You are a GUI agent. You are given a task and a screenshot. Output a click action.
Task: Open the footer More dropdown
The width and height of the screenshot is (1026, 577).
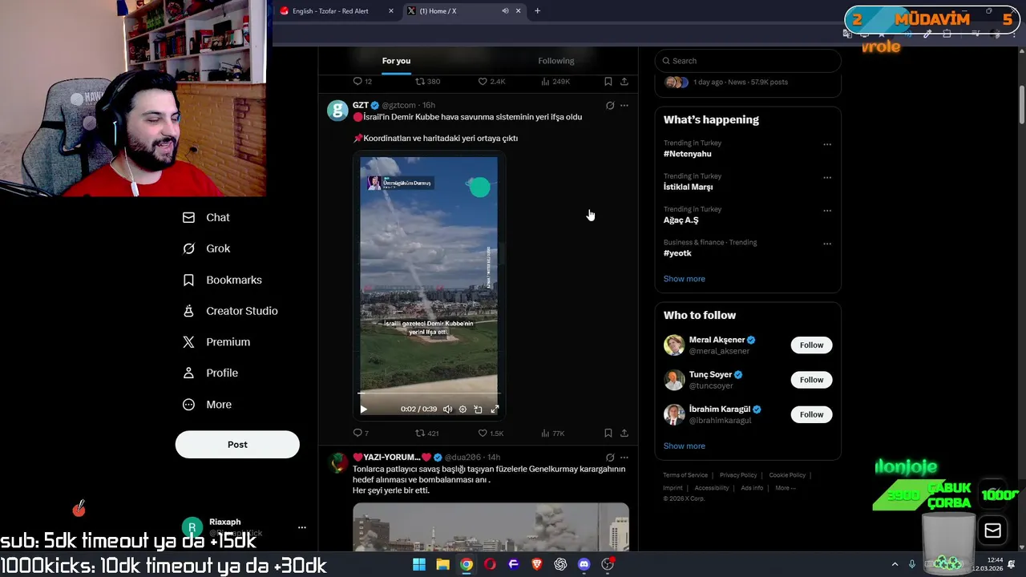pyautogui.click(x=785, y=488)
